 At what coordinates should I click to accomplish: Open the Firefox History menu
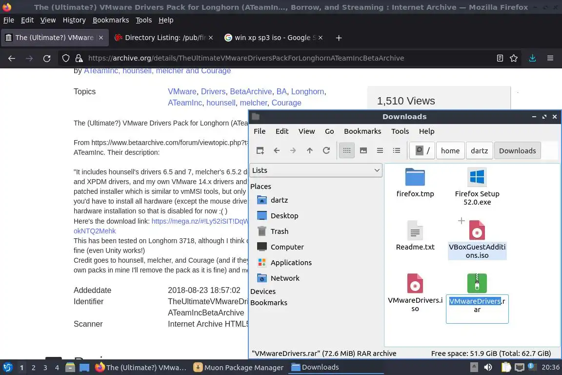coord(74,20)
